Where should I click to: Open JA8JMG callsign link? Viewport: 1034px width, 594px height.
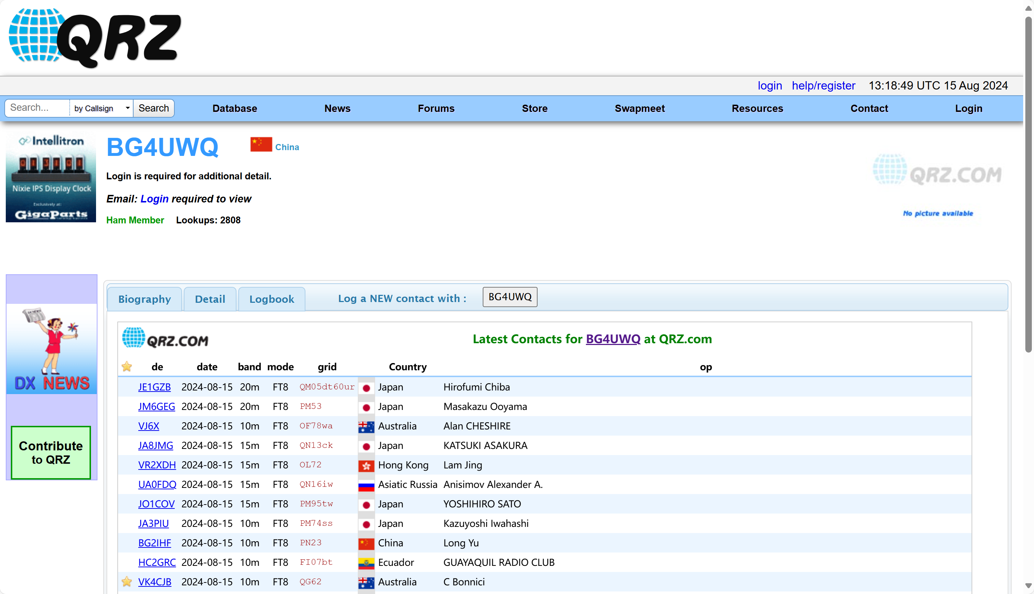[156, 446]
